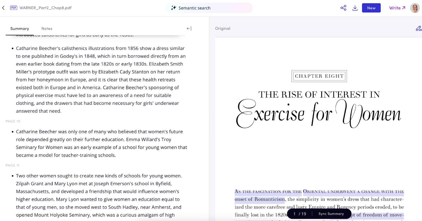Click the 'Exercise for Women' title
Image resolution: width=422 pixels, height=221 pixels.
coord(319,114)
